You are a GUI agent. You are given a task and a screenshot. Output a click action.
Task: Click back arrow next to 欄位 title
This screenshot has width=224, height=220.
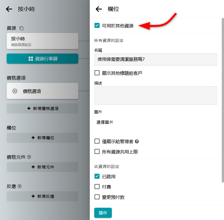[x=99, y=9]
